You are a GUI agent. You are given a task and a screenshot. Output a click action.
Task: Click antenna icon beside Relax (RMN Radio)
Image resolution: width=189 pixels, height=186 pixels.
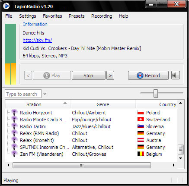pos(14,133)
